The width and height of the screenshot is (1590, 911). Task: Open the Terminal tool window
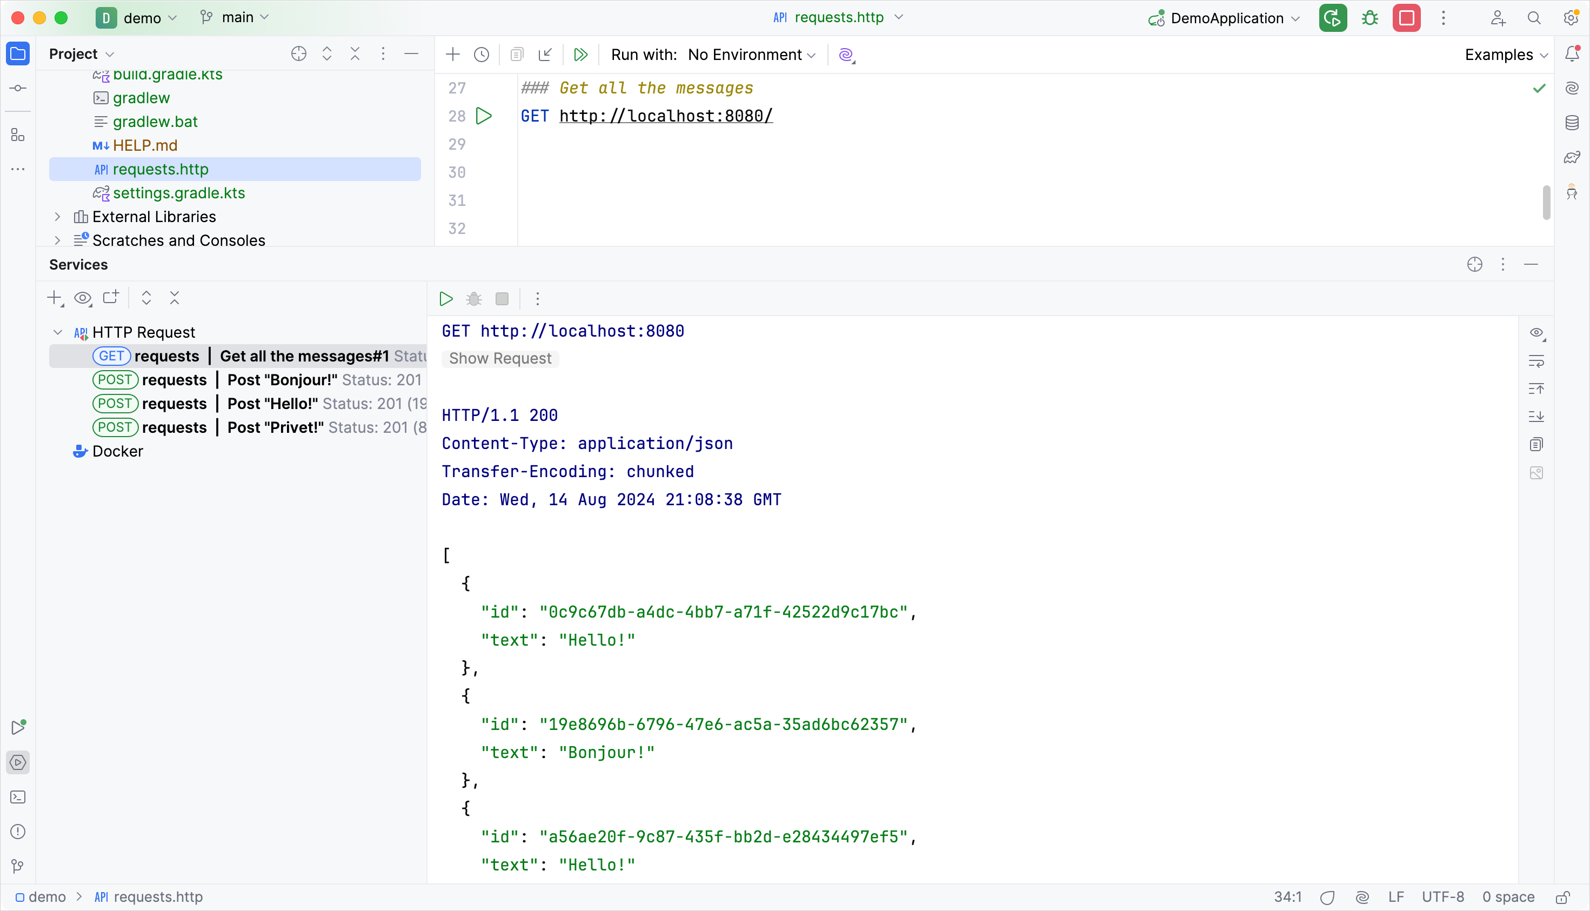pos(18,797)
